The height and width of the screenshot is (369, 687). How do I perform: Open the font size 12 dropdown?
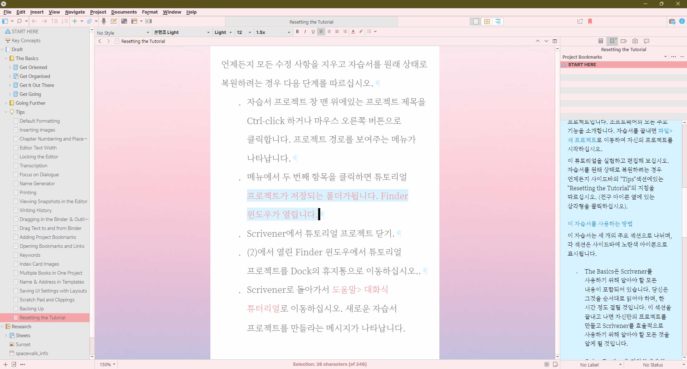(x=244, y=33)
